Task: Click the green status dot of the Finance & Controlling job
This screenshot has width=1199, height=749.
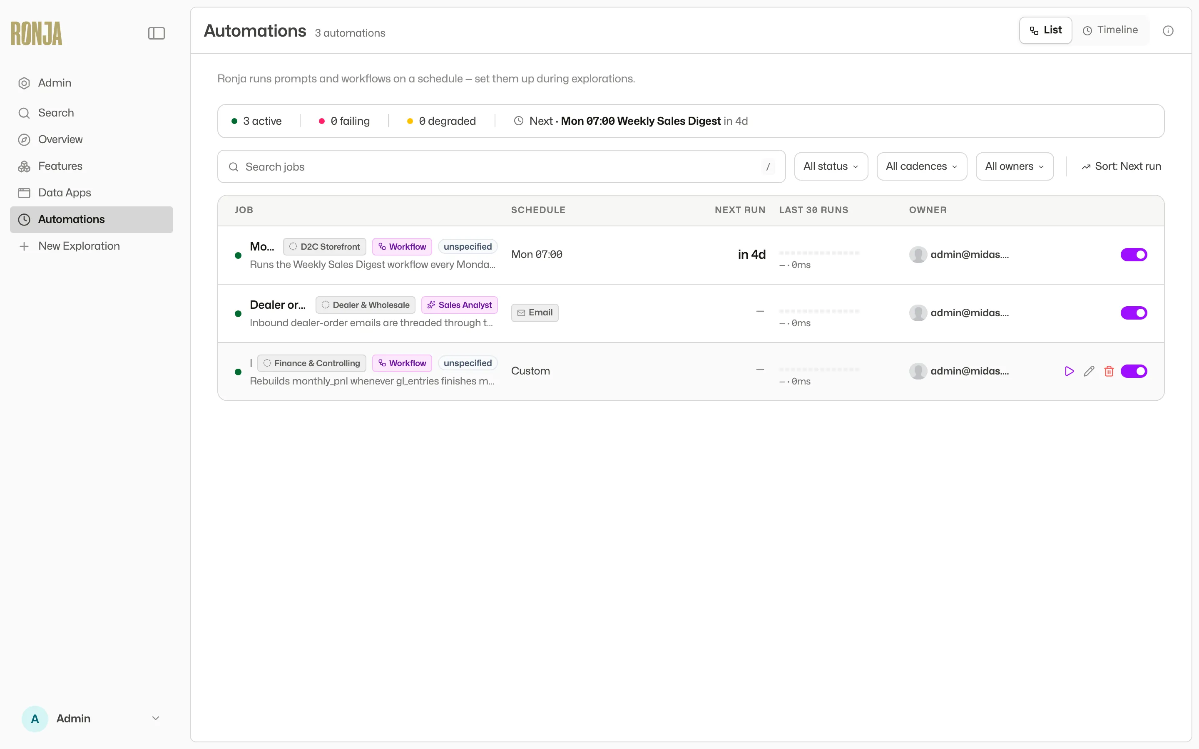Action: click(x=238, y=372)
